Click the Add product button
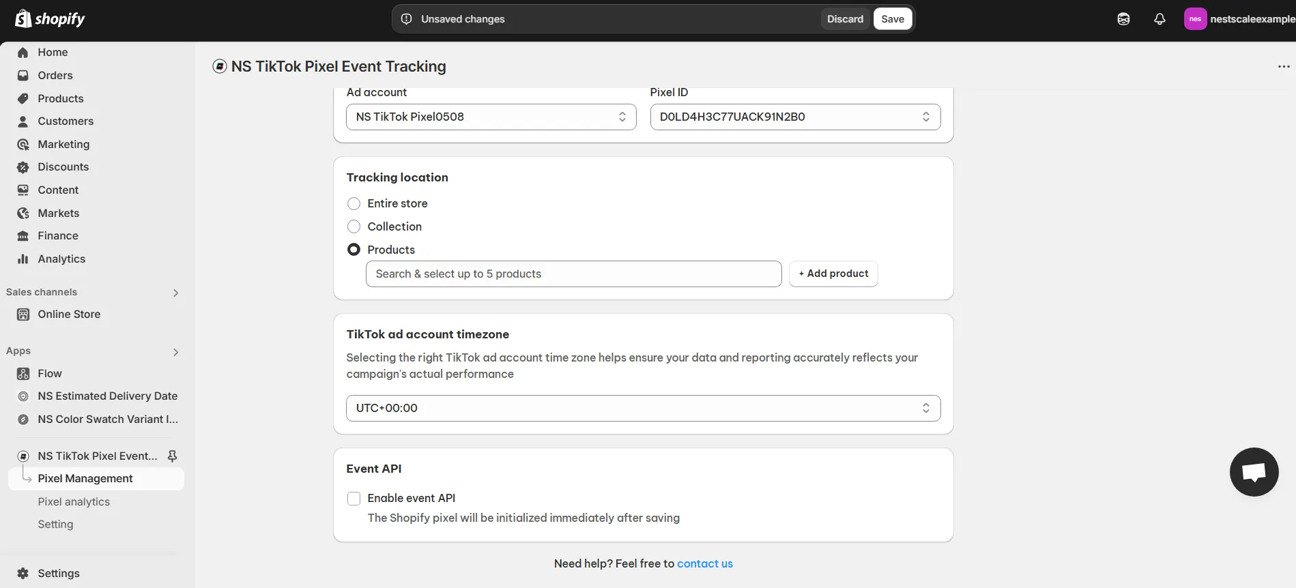The height and width of the screenshot is (588, 1296). [x=833, y=274]
